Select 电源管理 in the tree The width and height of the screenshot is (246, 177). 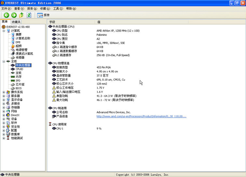tap(21, 50)
